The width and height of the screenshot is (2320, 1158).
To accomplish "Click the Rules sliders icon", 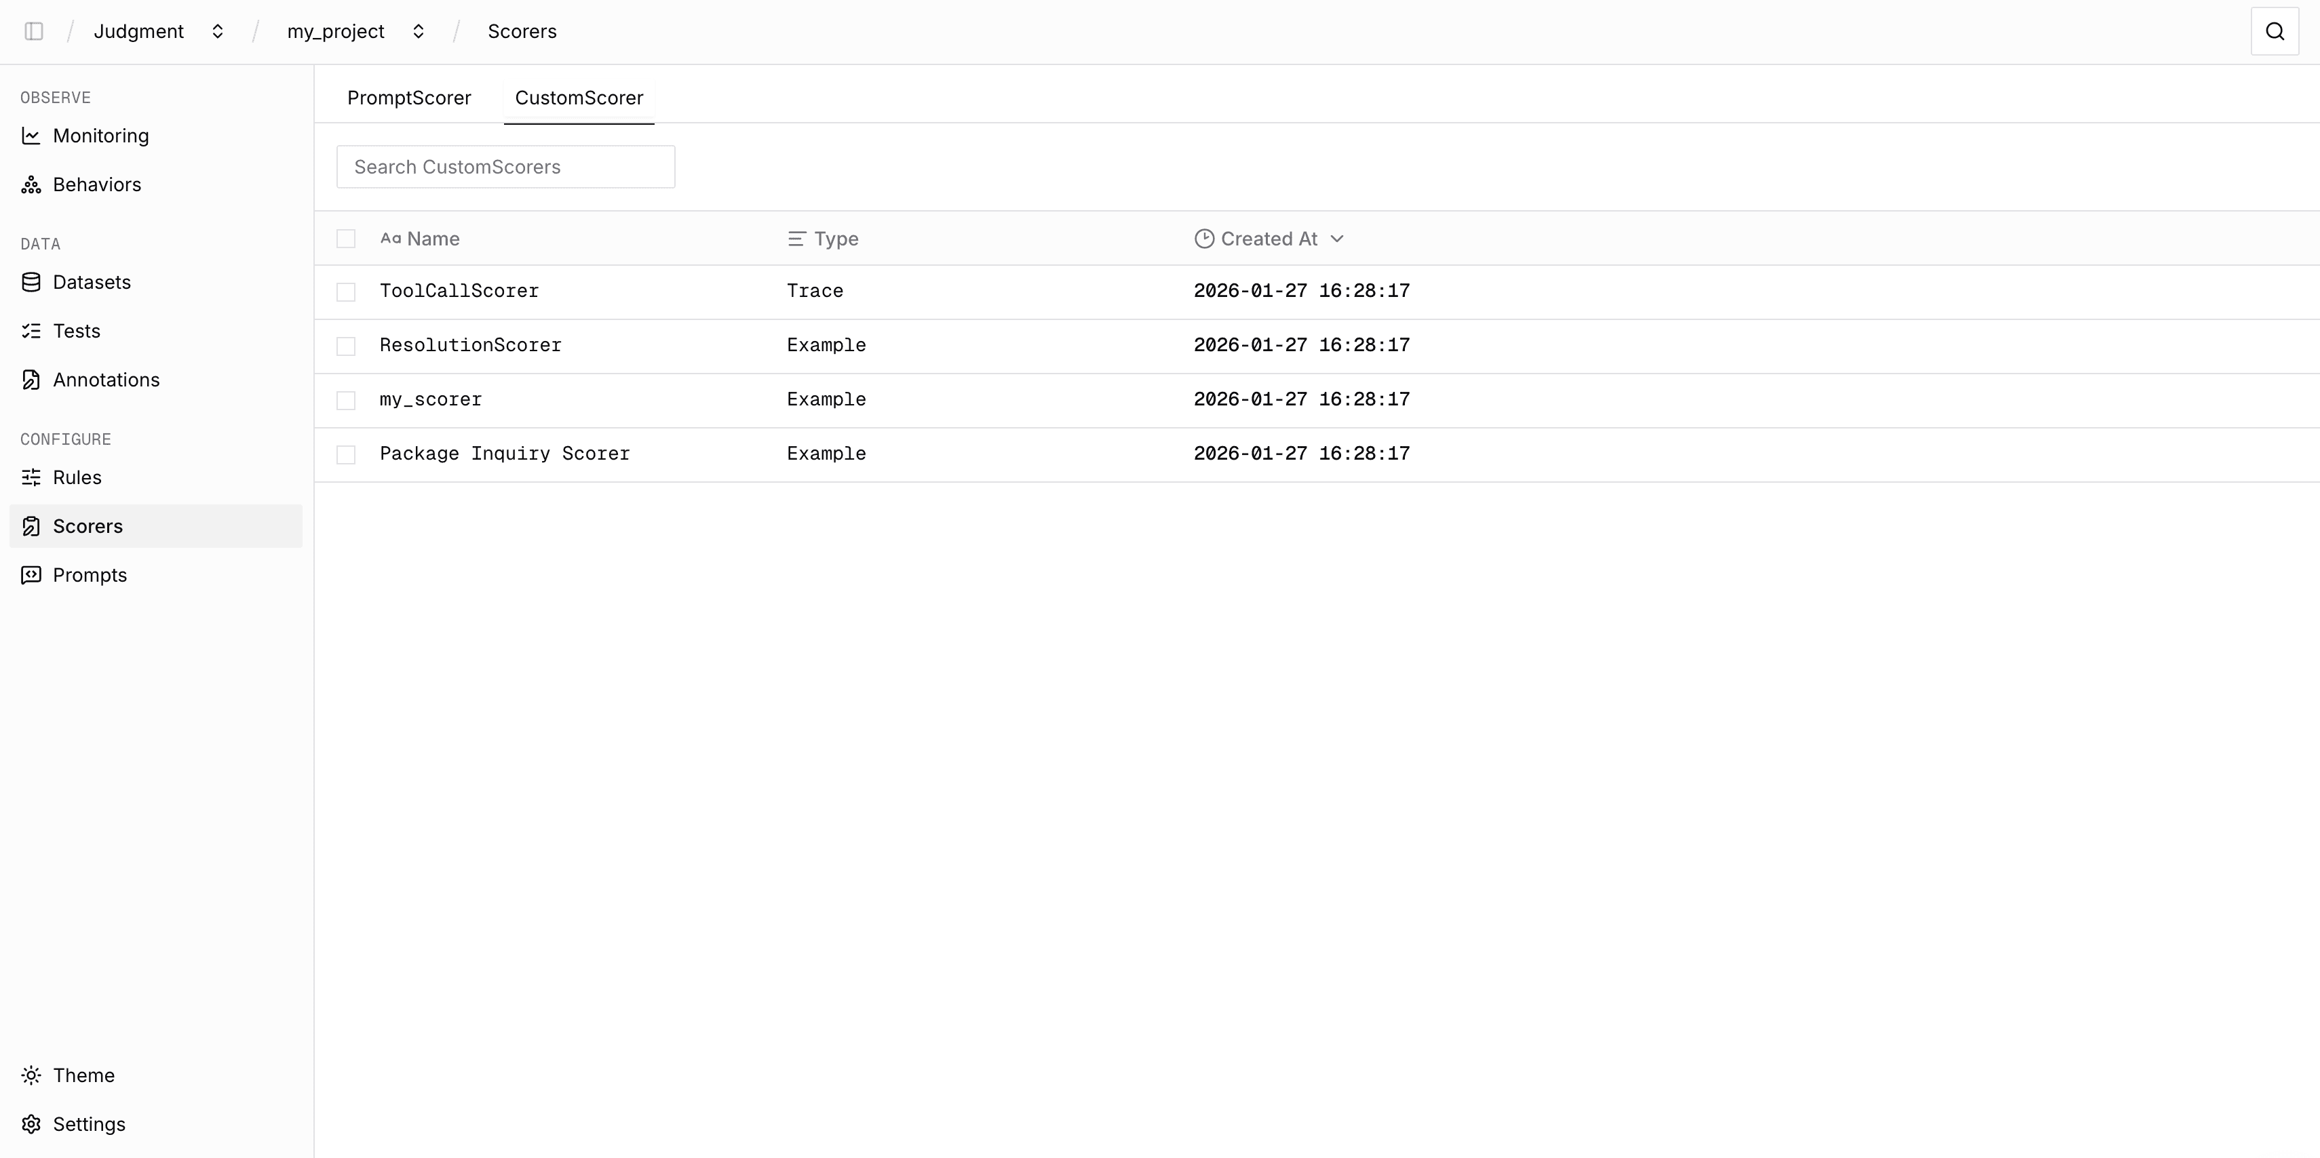I will tap(31, 477).
